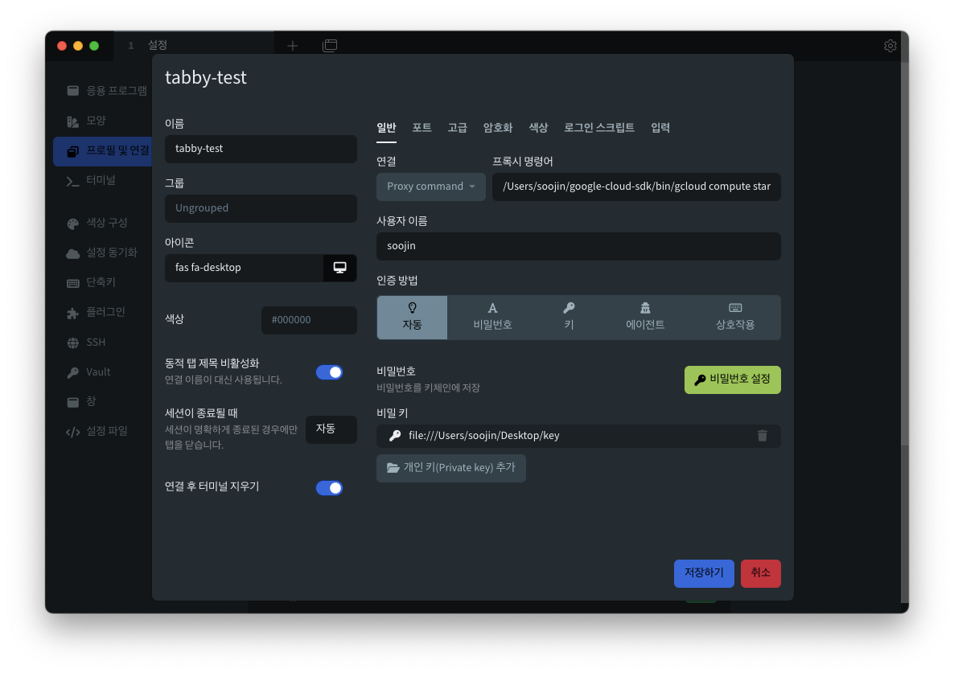The width and height of the screenshot is (954, 673).
Task: Click the 이름 field with tabby-test
Action: tap(261, 149)
